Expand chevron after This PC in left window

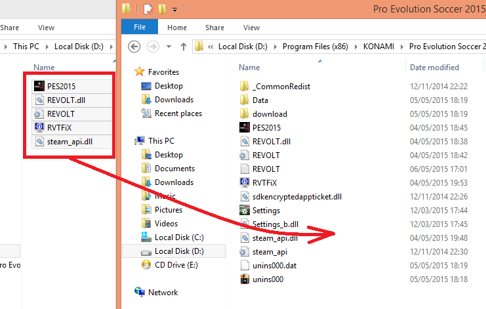pos(47,47)
